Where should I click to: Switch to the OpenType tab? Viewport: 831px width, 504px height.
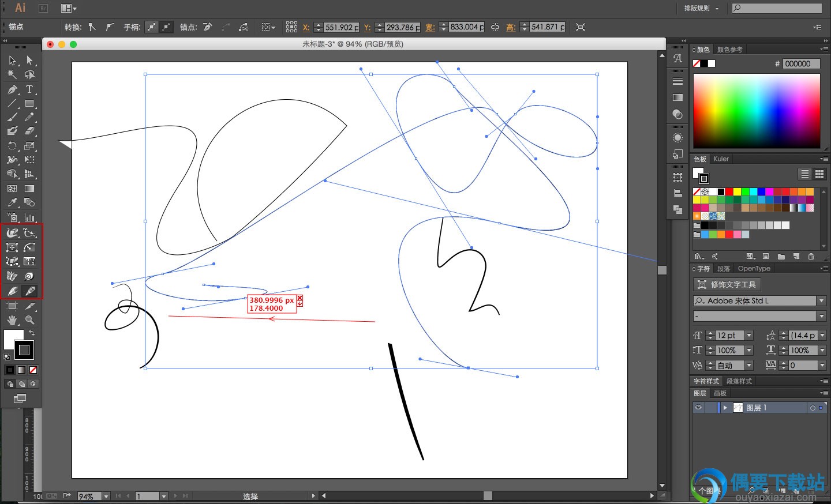click(x=754, y=269)
